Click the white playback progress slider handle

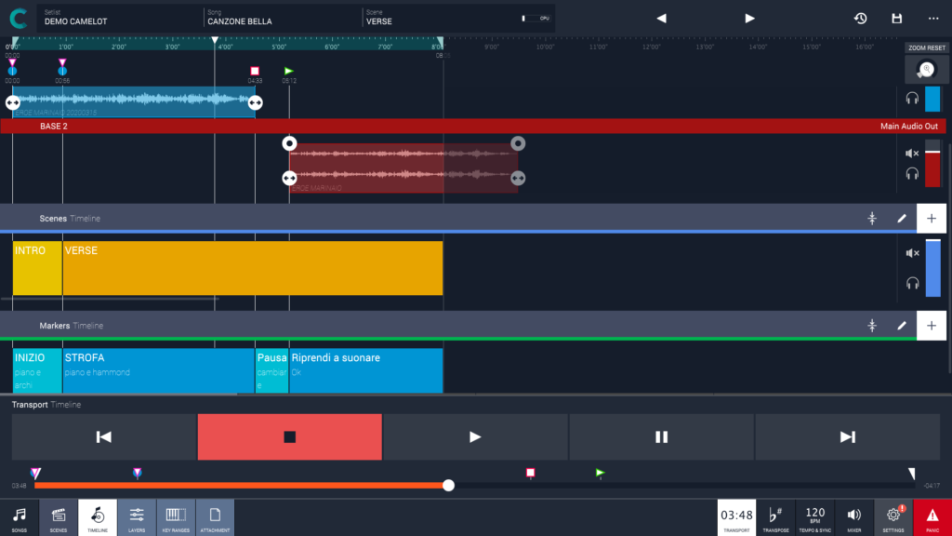click(449, 485)
